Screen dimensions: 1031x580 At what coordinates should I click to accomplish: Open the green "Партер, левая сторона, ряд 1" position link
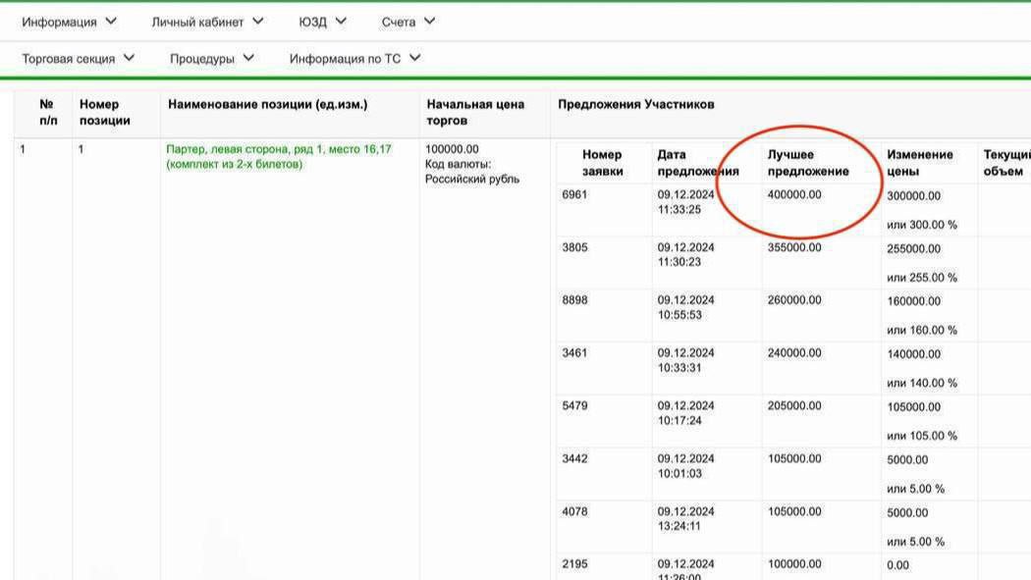pos(279,157)
